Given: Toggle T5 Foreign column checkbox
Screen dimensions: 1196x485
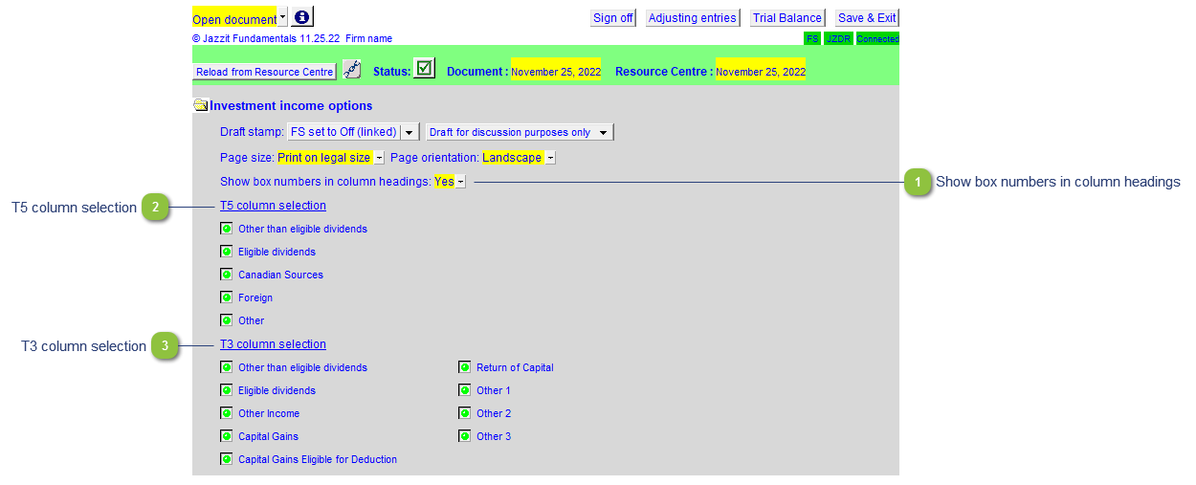Looking at the screenshot, I should click(x=227, y=298).
